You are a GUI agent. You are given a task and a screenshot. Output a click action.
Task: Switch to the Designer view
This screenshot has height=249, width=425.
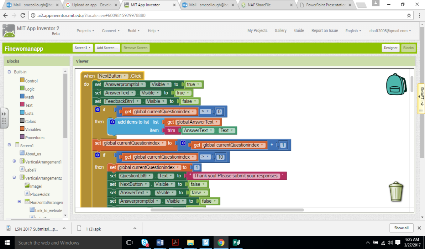point(391,48)
